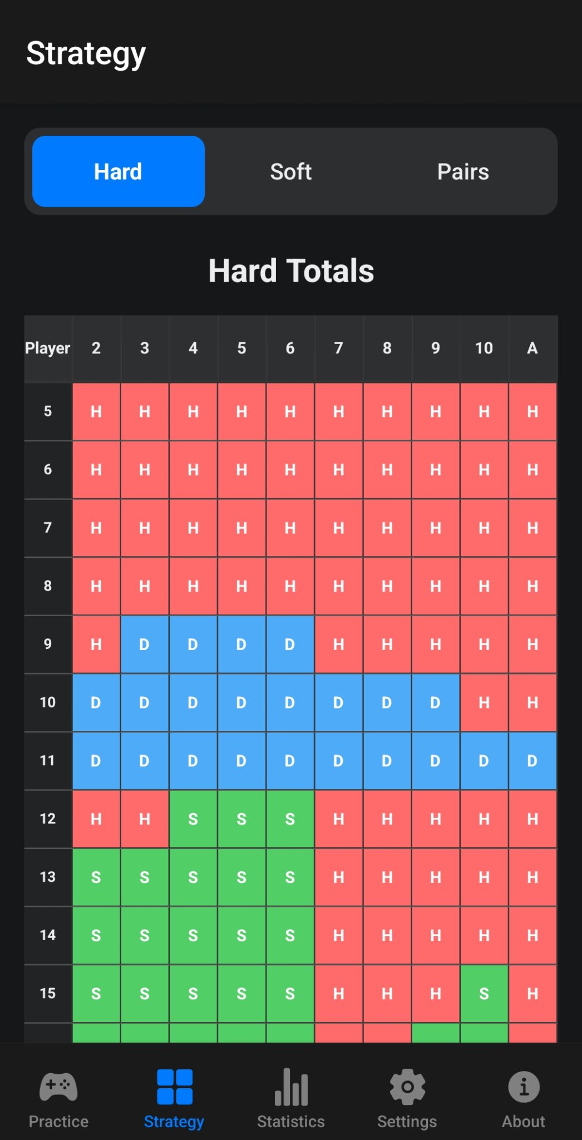Screen dimensions: 582x1140
Task: Toggle from Hard to Soft totals view
Action: [x=290, y=171]
